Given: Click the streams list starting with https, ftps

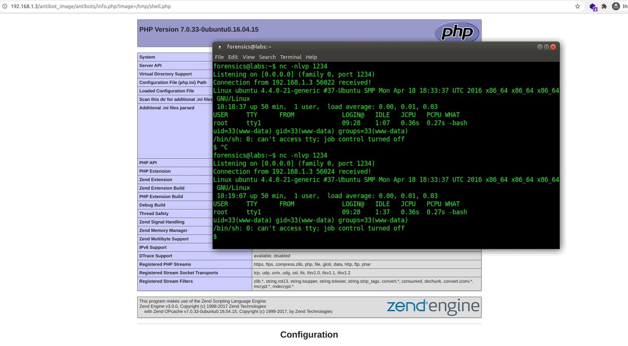Looking at the screenshot, I should click(x=312, y=264).
